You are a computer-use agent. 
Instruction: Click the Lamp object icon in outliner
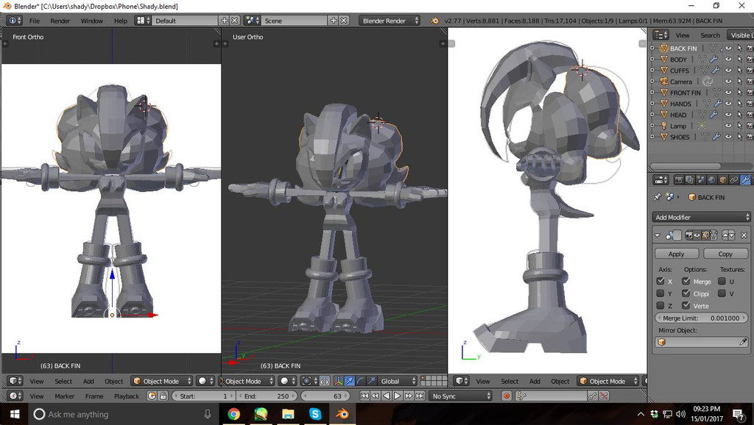[x=664, y=126]
